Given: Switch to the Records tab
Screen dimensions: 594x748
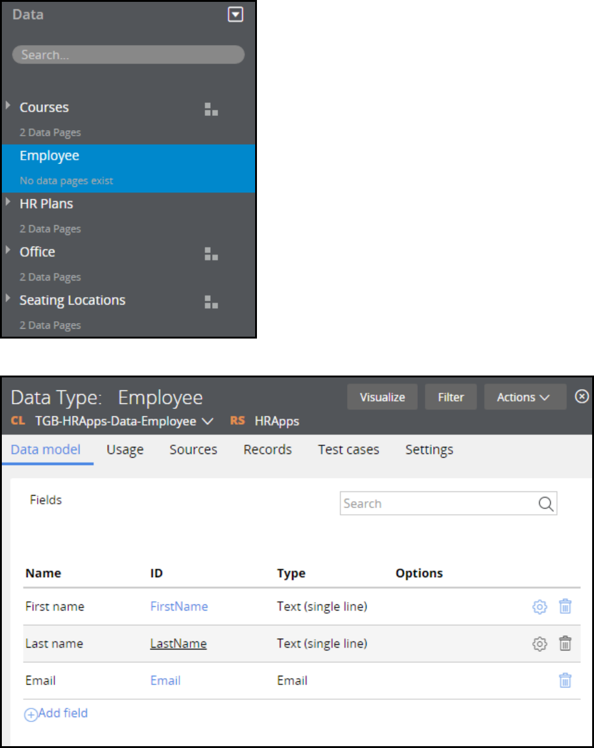Looking at the screenshot, I should pyautogui.click(x=267, y=450).
